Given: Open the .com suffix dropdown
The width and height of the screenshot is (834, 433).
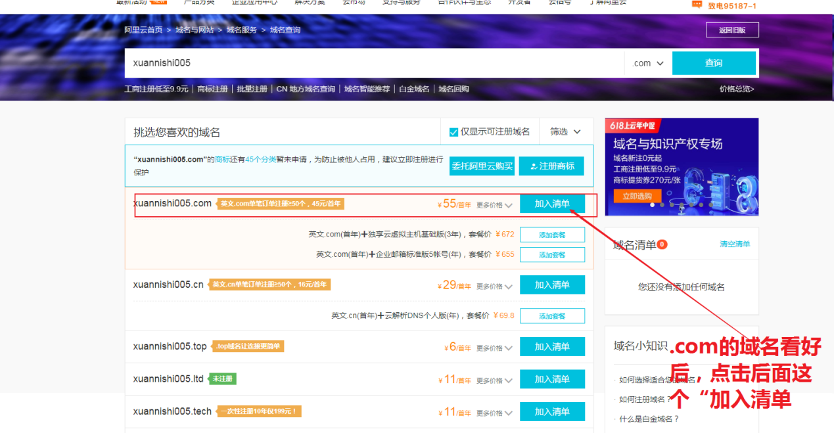Looking at the screenshot, I should tap(648, 63).
